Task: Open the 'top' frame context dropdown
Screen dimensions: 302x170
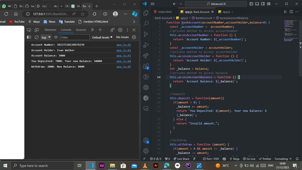Action: (46, 37)
